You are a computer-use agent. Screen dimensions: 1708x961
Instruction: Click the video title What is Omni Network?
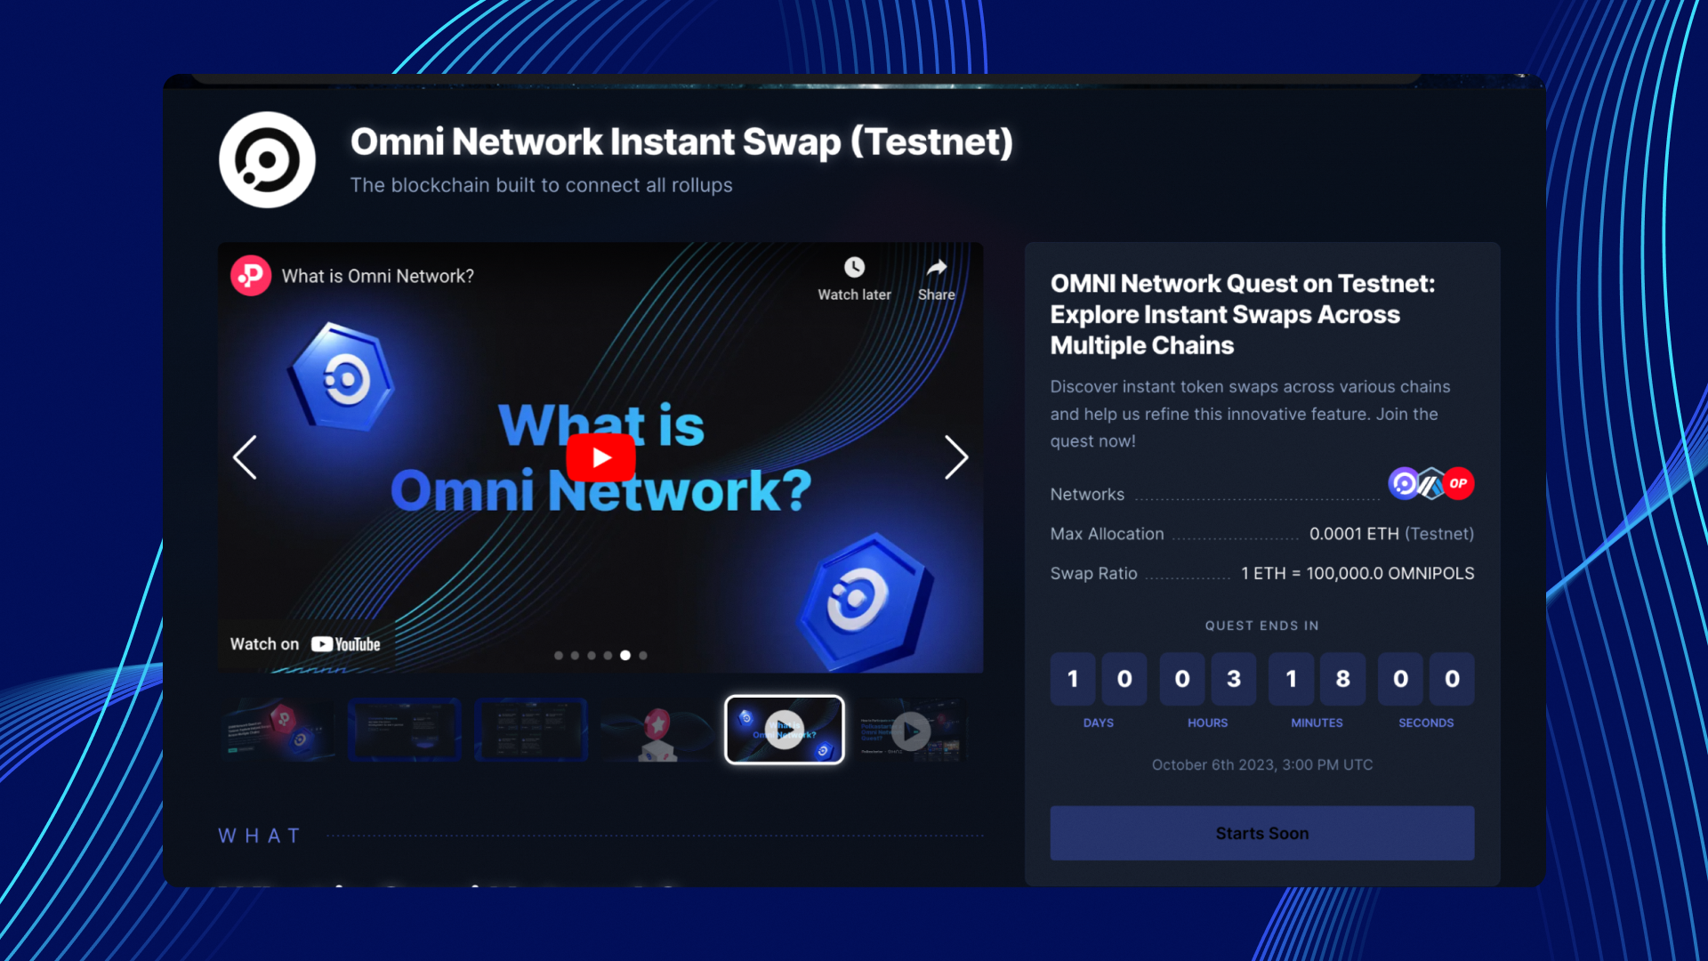click(378, 276)
